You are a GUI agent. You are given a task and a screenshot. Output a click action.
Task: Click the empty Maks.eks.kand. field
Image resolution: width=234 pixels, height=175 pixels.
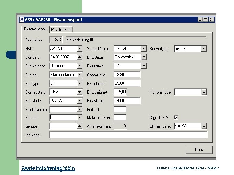pyautogui.click(x=121, y=118)
